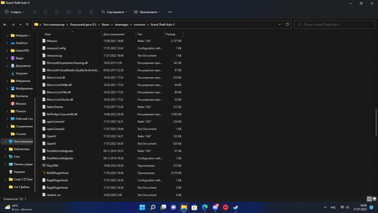Image resolution: width=378 pixels, height=213 pixels.
Task: Open the Просмотреть view dropdown
Action: pos(147,12)
